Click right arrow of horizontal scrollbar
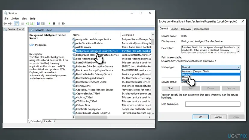The image size is (249, 140). point(149,117)
